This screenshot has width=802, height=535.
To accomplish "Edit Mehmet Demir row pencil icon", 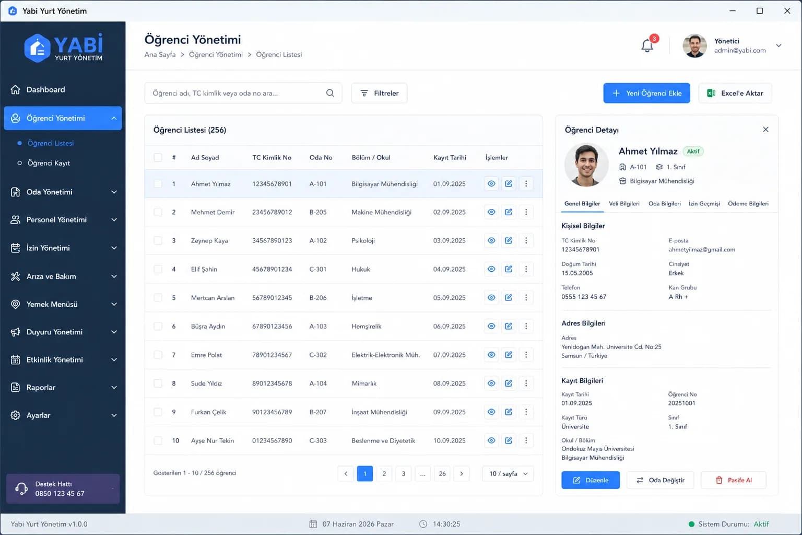I will point(509,212).
